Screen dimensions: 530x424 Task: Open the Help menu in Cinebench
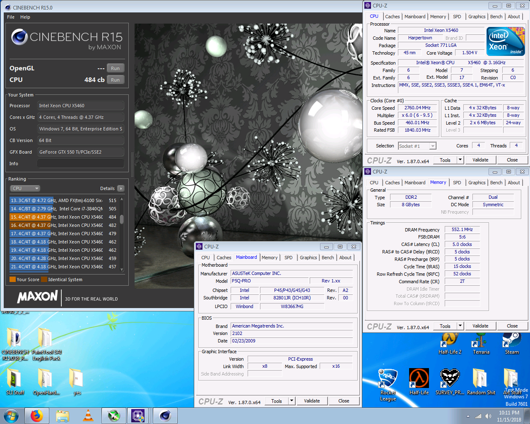25,17
